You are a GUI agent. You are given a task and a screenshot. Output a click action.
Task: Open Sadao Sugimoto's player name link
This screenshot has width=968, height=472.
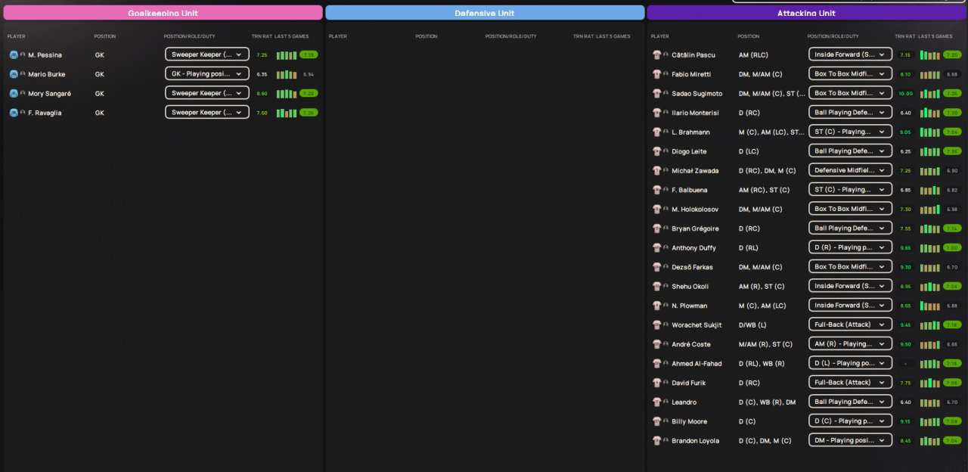[x=697, y=94]
